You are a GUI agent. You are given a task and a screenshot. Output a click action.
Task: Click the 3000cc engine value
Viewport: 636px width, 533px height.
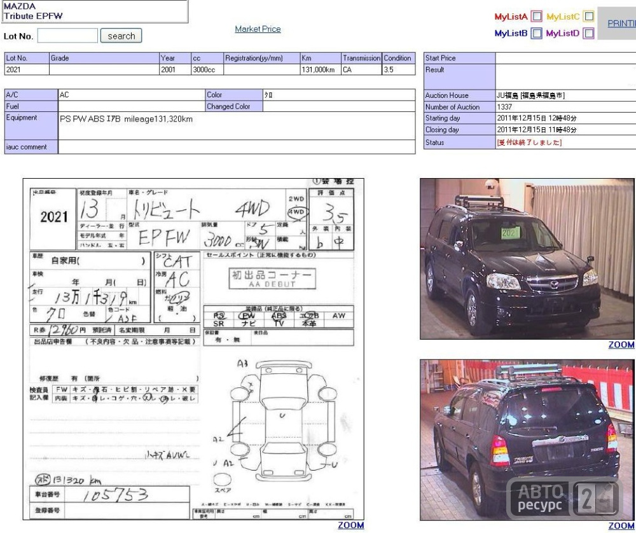tap(204, 70)
